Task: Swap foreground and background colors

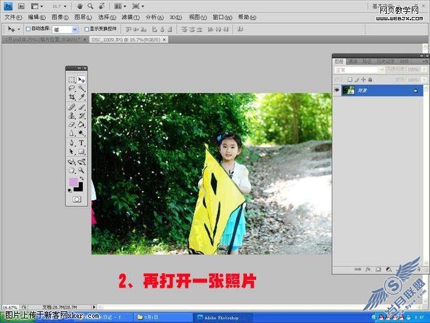Action: point(82,178)
